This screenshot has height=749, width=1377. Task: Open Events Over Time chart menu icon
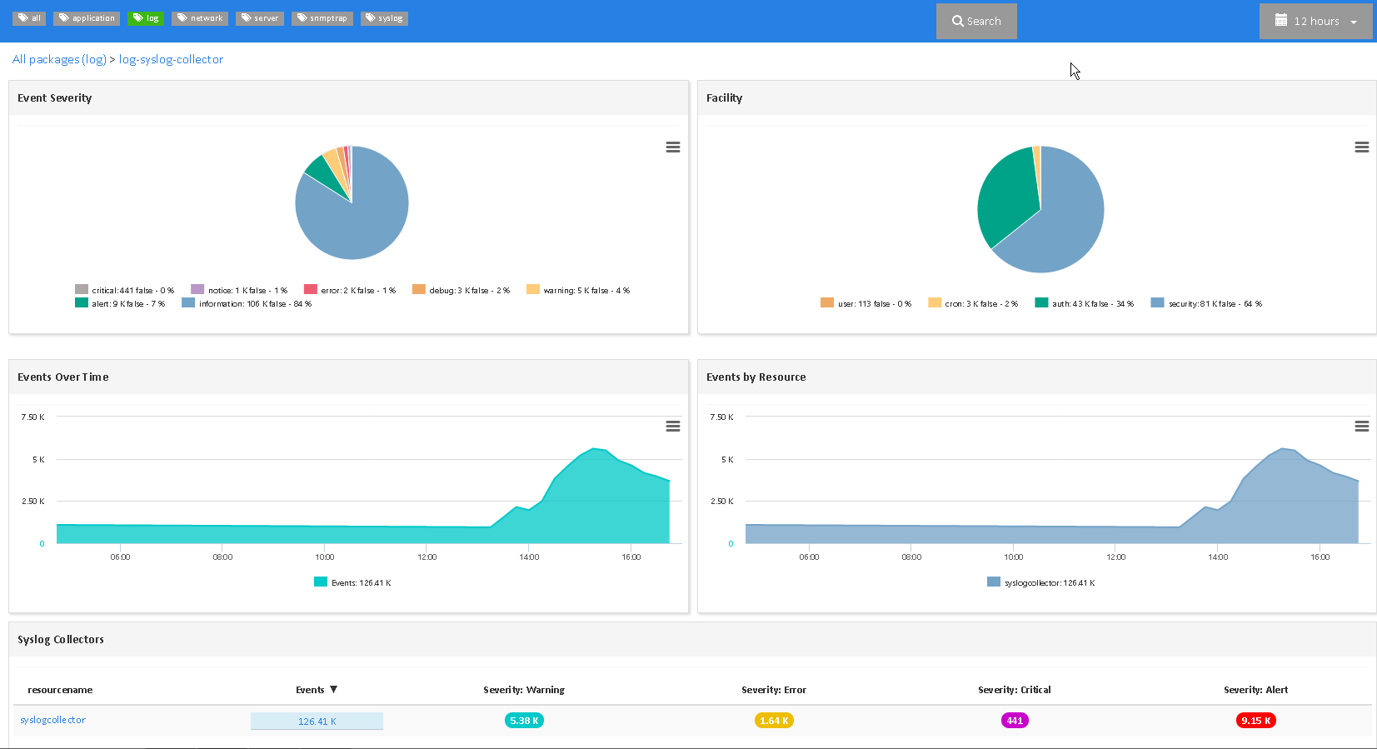coord(673,427)
